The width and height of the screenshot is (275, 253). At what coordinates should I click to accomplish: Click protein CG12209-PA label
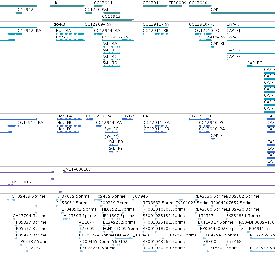[99, 116]
